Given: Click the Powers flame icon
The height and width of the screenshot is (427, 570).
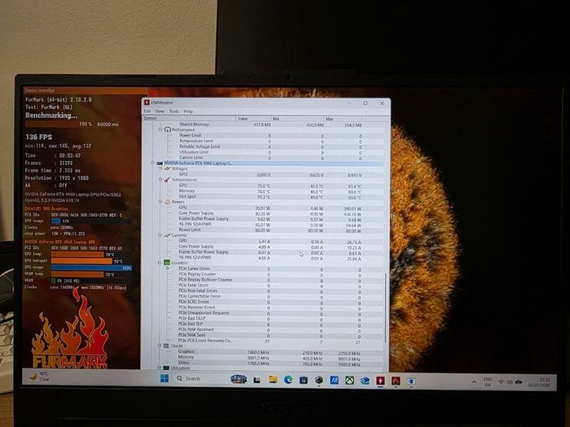Looking at the screenshot, I should (x=167, y=202).
